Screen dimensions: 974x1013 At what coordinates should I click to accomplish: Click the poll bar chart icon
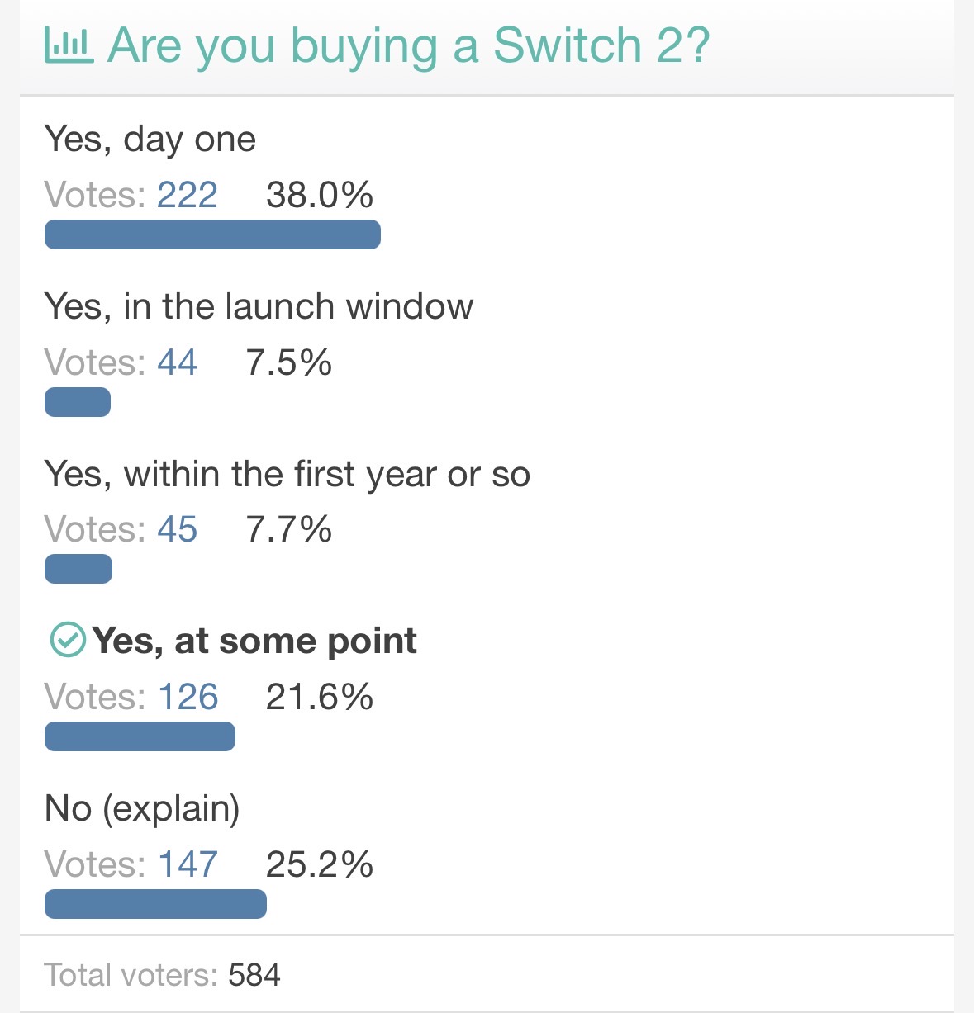68,45
